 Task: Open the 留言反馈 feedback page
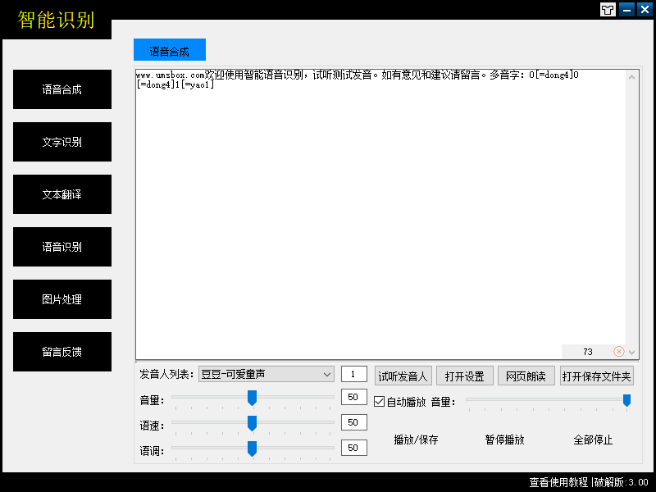61,352
